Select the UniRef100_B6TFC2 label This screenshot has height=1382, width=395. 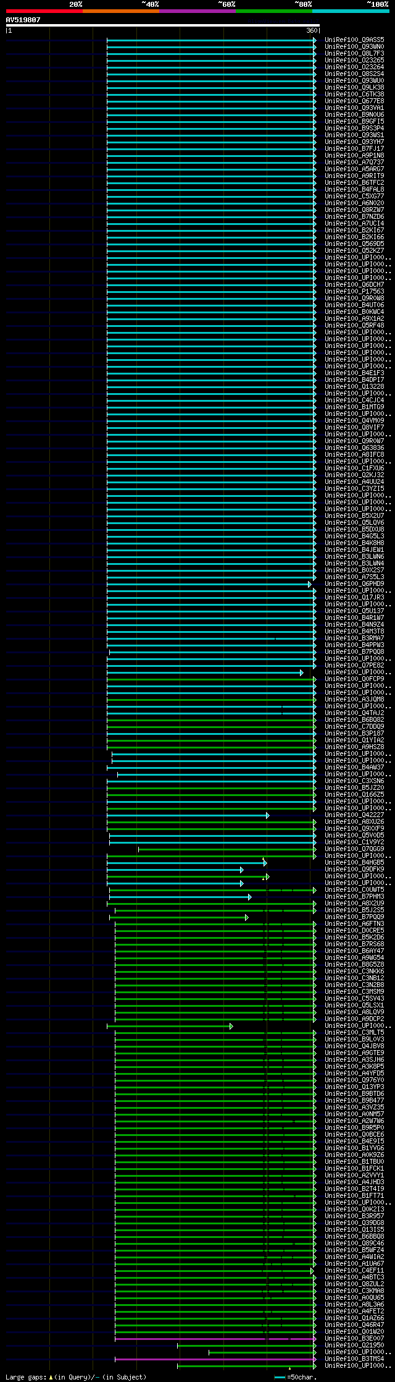pos(354,182)
